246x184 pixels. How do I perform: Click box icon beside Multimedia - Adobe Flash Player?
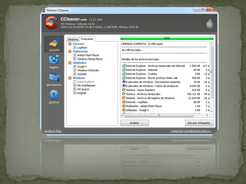click(x=124, y=106)
